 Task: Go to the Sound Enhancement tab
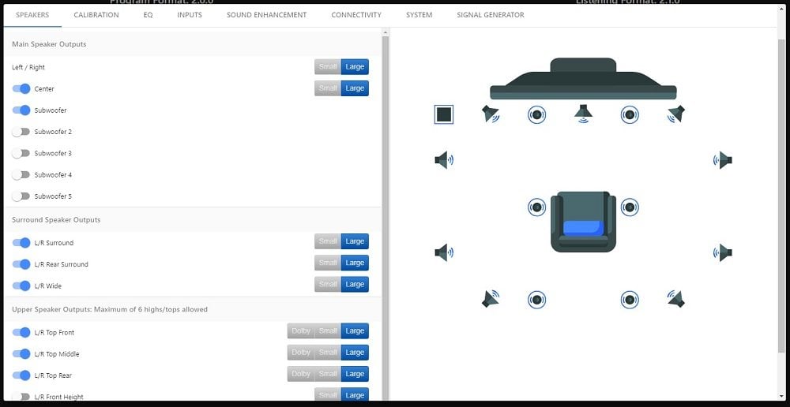tap(266, 15)
